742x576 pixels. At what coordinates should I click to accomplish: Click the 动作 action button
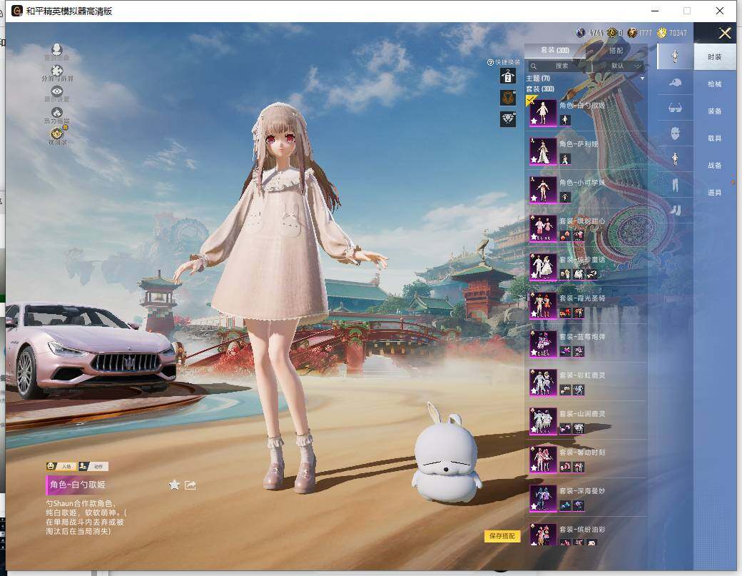(93, 466)
